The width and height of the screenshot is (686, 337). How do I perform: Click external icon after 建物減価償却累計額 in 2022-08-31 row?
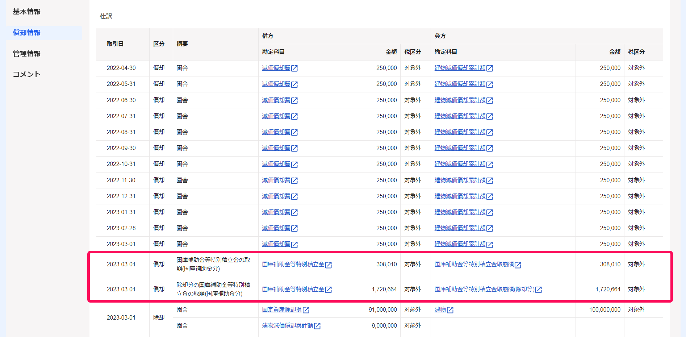coord(490,132)
